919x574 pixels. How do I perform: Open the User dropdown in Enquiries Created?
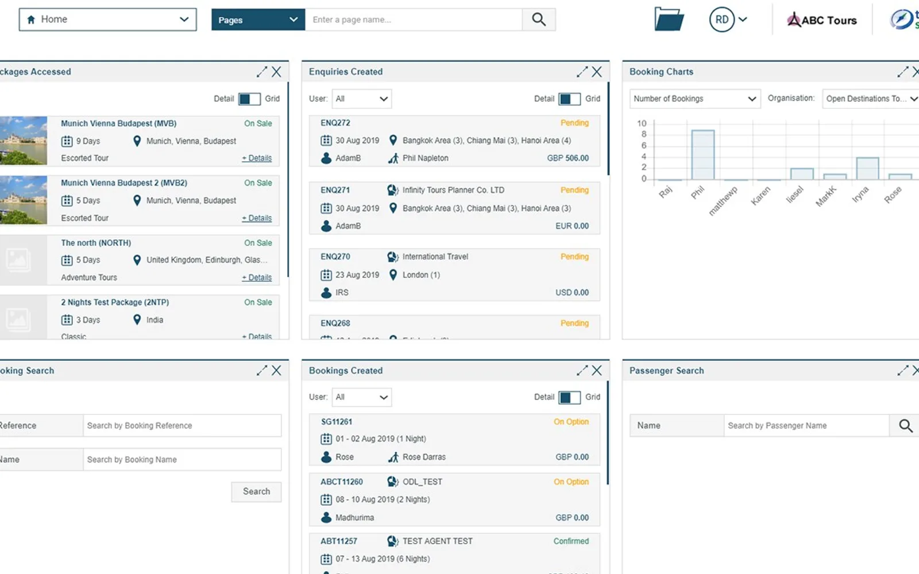coord(362,99)
